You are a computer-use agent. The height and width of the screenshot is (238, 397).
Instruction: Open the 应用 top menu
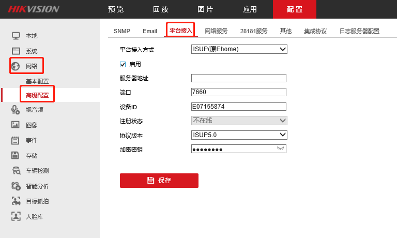coord(250,9)
